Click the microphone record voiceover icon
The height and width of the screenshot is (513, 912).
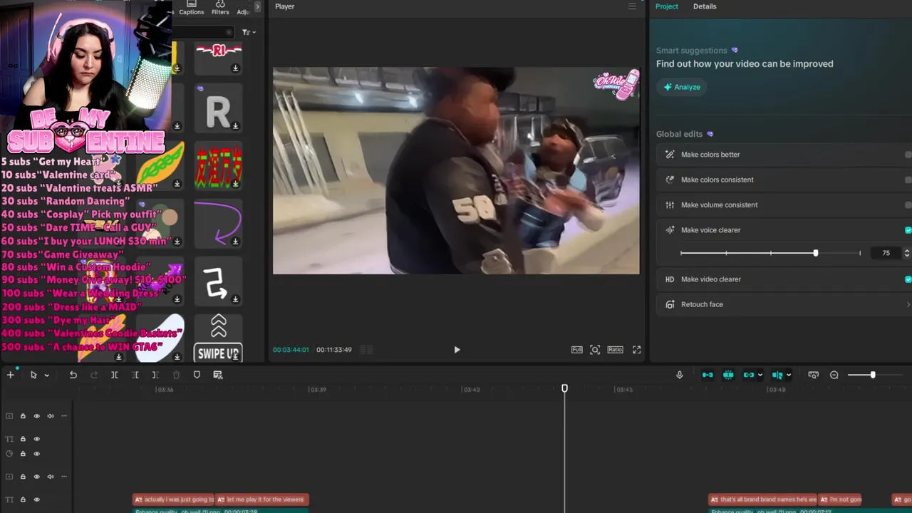(x=680, y=375)
